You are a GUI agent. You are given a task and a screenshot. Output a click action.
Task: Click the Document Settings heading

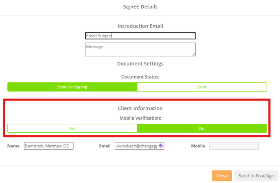tap(140, 64)
